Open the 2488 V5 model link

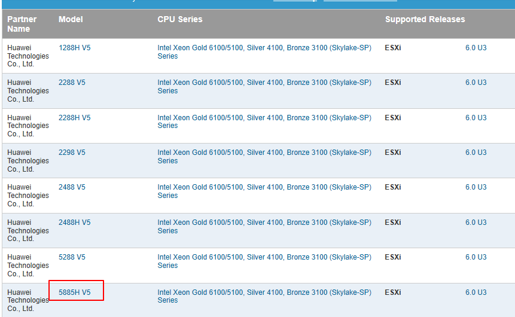point(72,187)
